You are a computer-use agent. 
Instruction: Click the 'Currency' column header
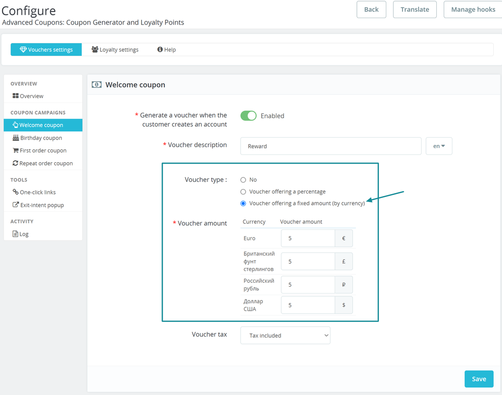pyautogui.click(x=254, y=222)
